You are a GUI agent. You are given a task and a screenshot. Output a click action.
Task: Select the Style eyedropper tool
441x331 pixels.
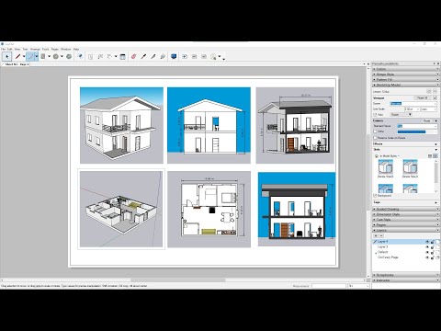click(143, 56)
